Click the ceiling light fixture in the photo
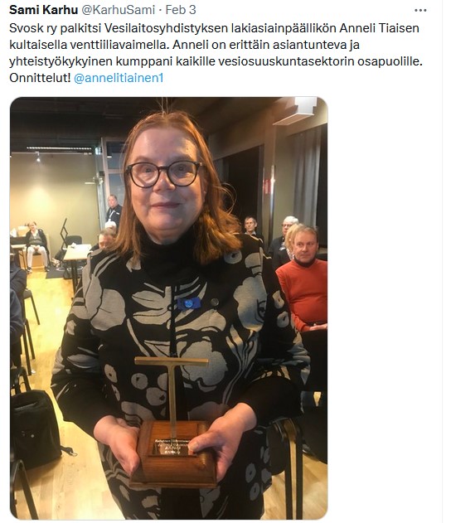This screenshot has width=451, height=523. coord(295,111)
